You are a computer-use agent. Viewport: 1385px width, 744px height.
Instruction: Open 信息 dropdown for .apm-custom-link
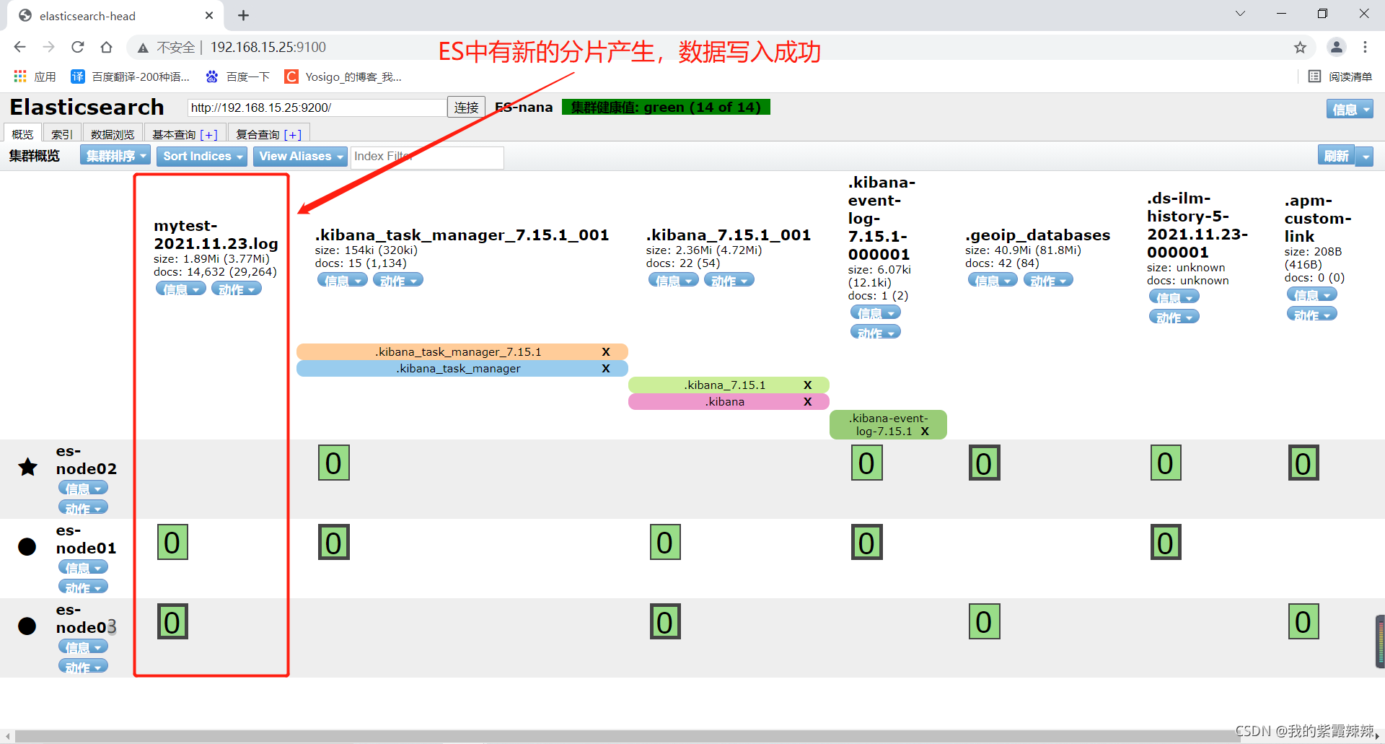click(1312, 294)
